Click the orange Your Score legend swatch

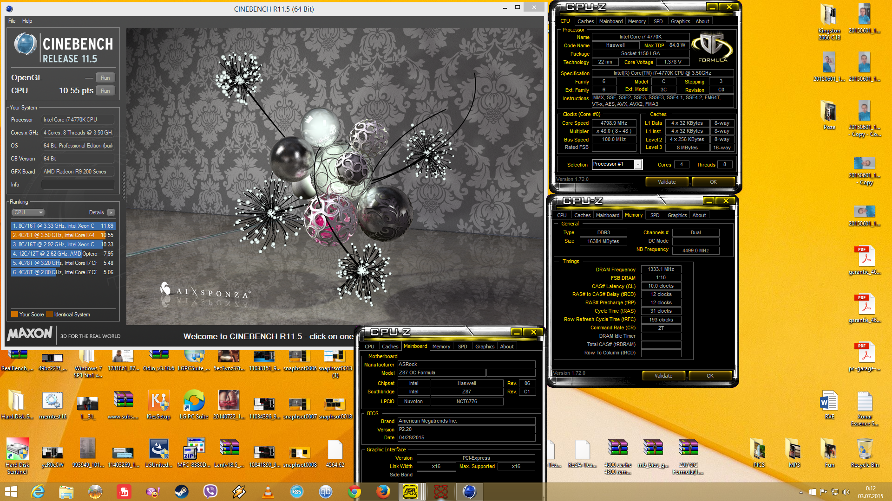point(14,315)
